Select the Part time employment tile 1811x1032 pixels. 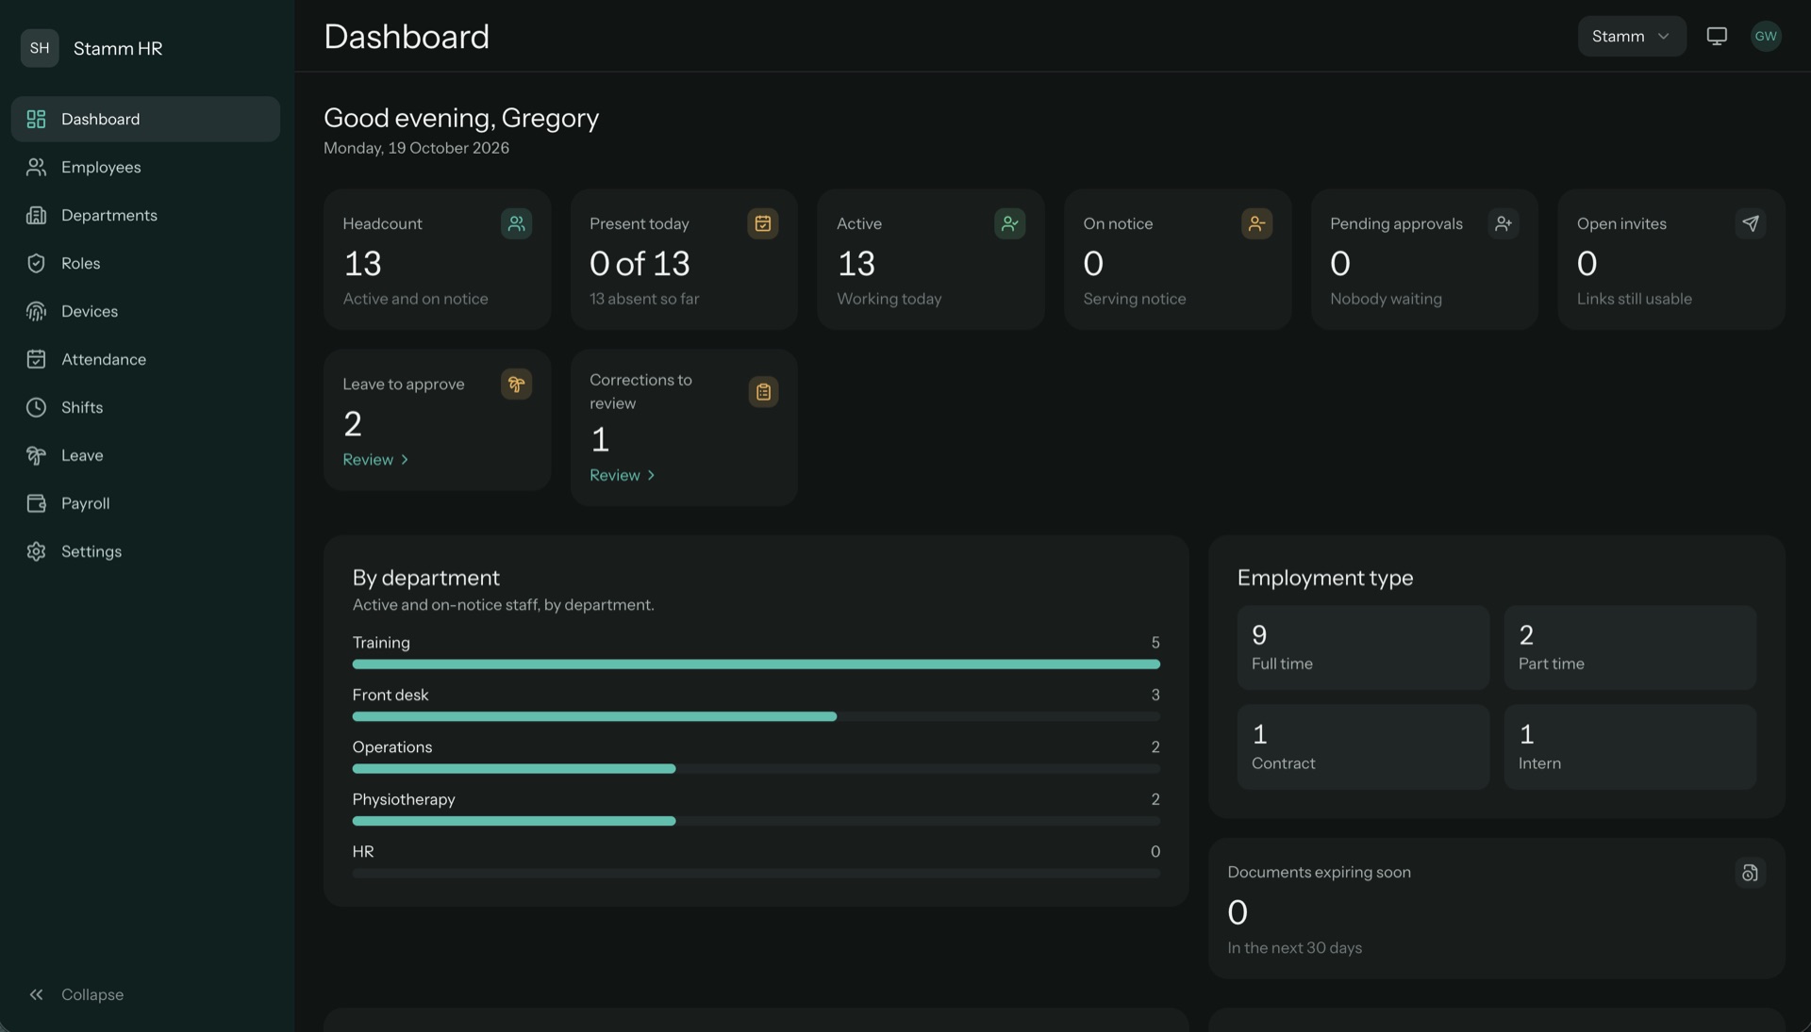coord(1630,647)
